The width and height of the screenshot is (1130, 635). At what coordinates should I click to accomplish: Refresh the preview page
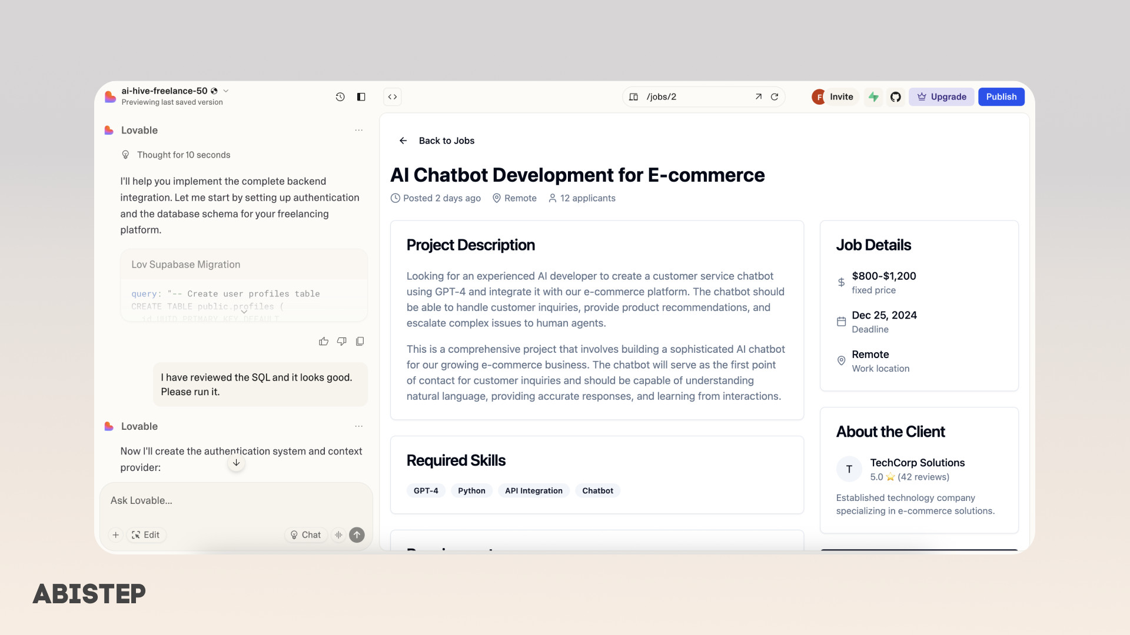(x=775, y=97)
